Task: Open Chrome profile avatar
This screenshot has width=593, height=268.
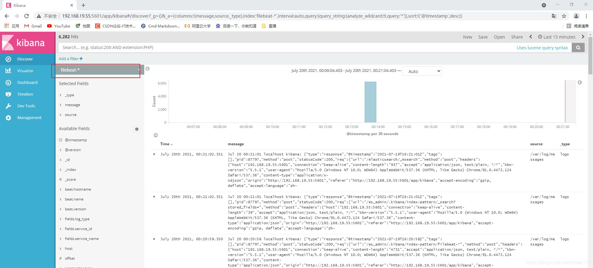Action: pyautogui.click(x=576, y=16)
